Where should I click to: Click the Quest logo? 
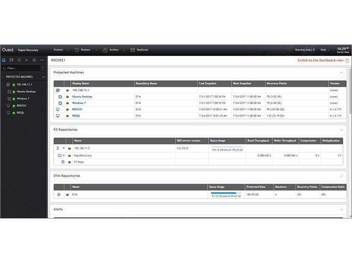8,50
